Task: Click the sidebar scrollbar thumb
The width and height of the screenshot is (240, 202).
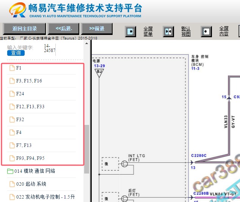Action: (86, 149)
